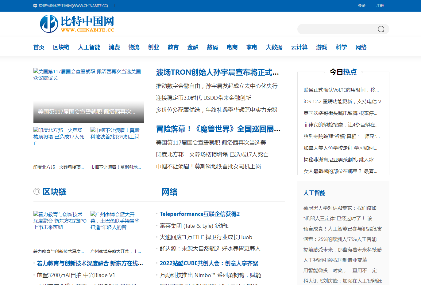Open article 迎接稳定币3.0时代 USDD带来金融创新

[204, 98]
